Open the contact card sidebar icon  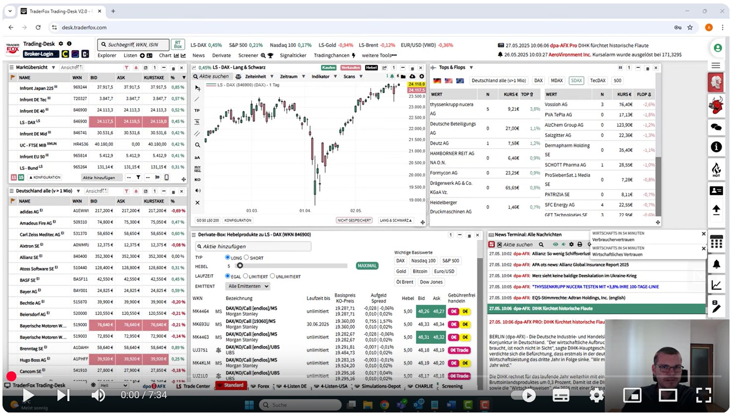pos(716,190)
